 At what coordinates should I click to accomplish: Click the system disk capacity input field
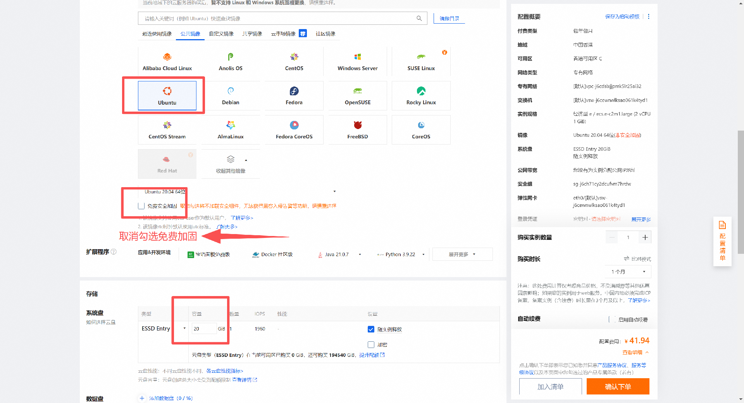tap(204, 329)
